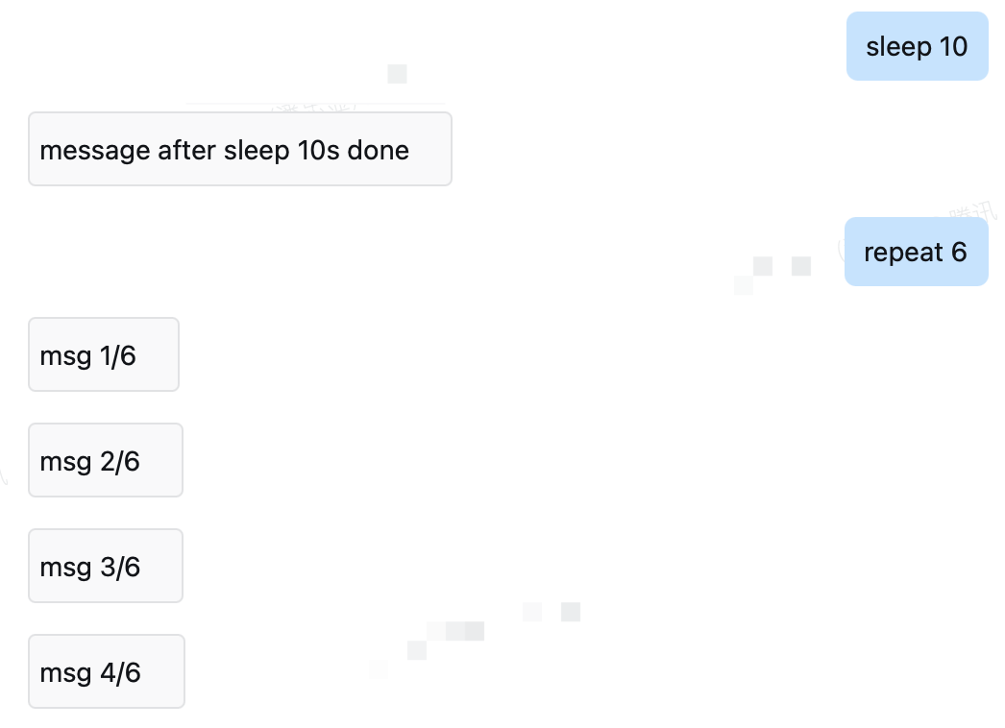Select the 'msg 1/6' received message
The image size is (1005, 728).
104,354
